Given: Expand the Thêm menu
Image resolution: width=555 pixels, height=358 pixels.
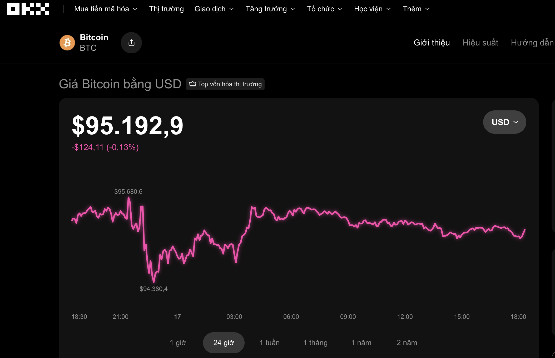Looking at the screenshot, I should click(x=416, y=9).
